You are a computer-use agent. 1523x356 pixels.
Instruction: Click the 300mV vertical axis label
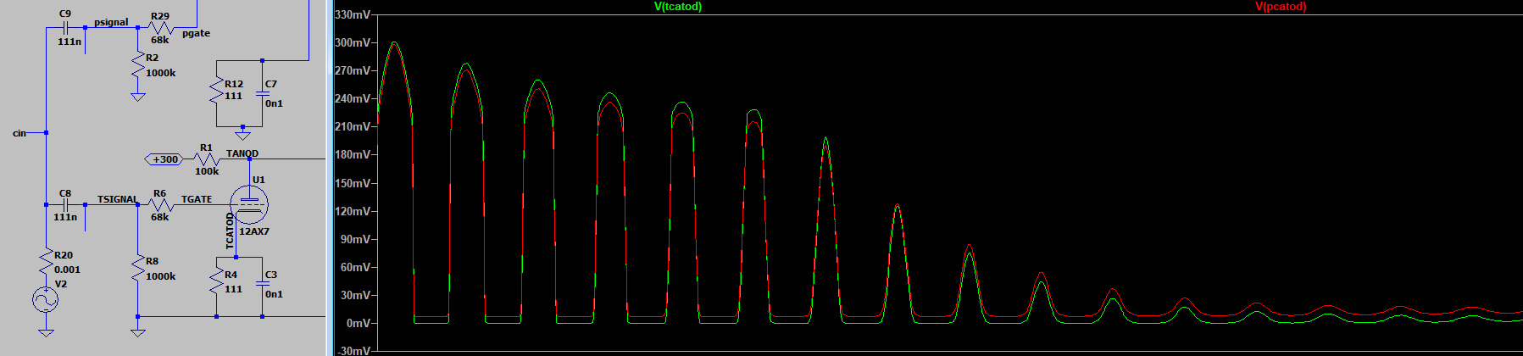[353, 42]
